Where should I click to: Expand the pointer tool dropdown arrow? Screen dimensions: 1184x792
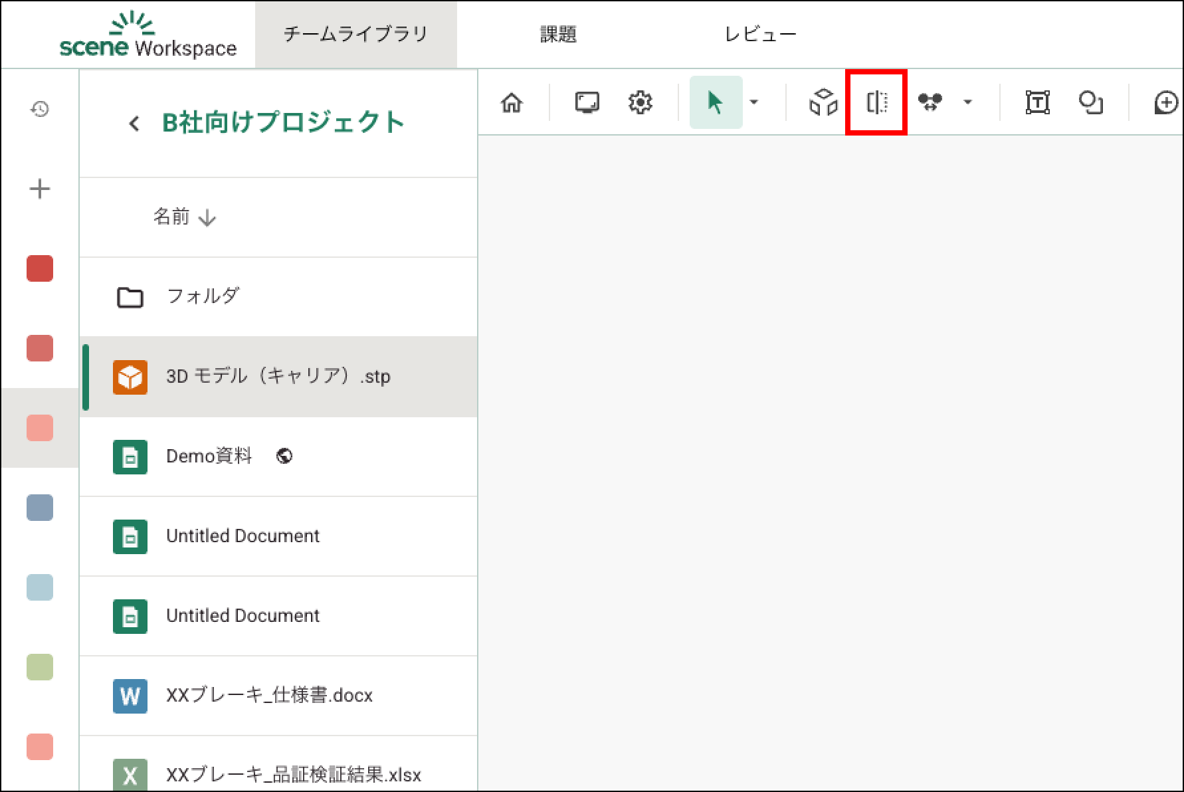[x=754, y=102]
